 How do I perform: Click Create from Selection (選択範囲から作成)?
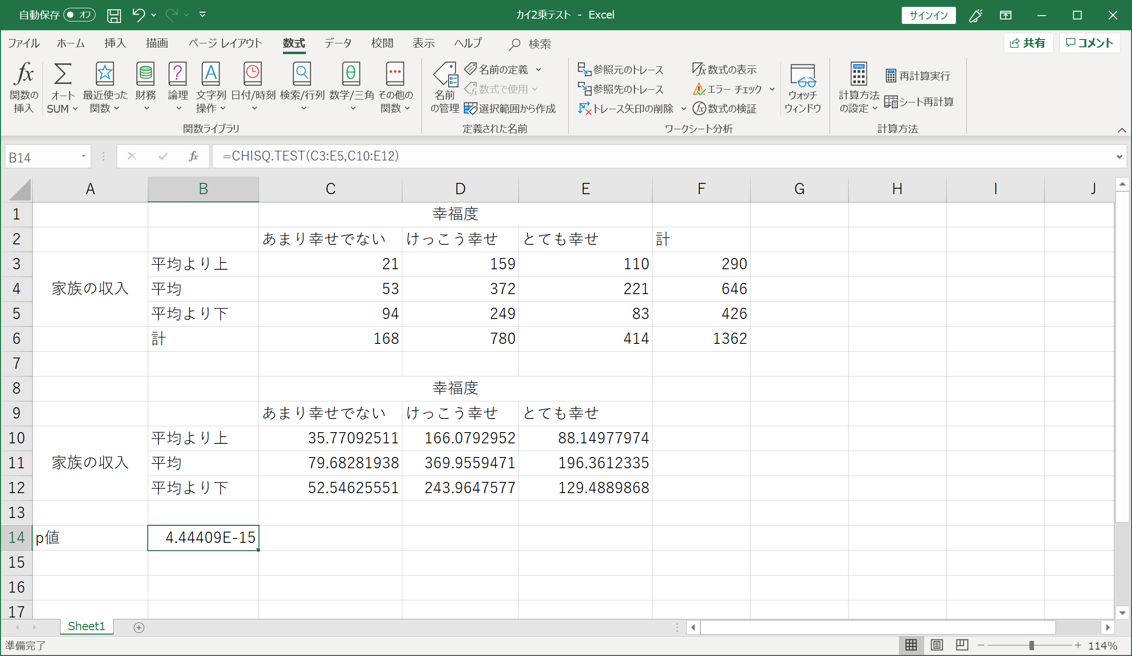pyautogui.click(x=510, y=108)
